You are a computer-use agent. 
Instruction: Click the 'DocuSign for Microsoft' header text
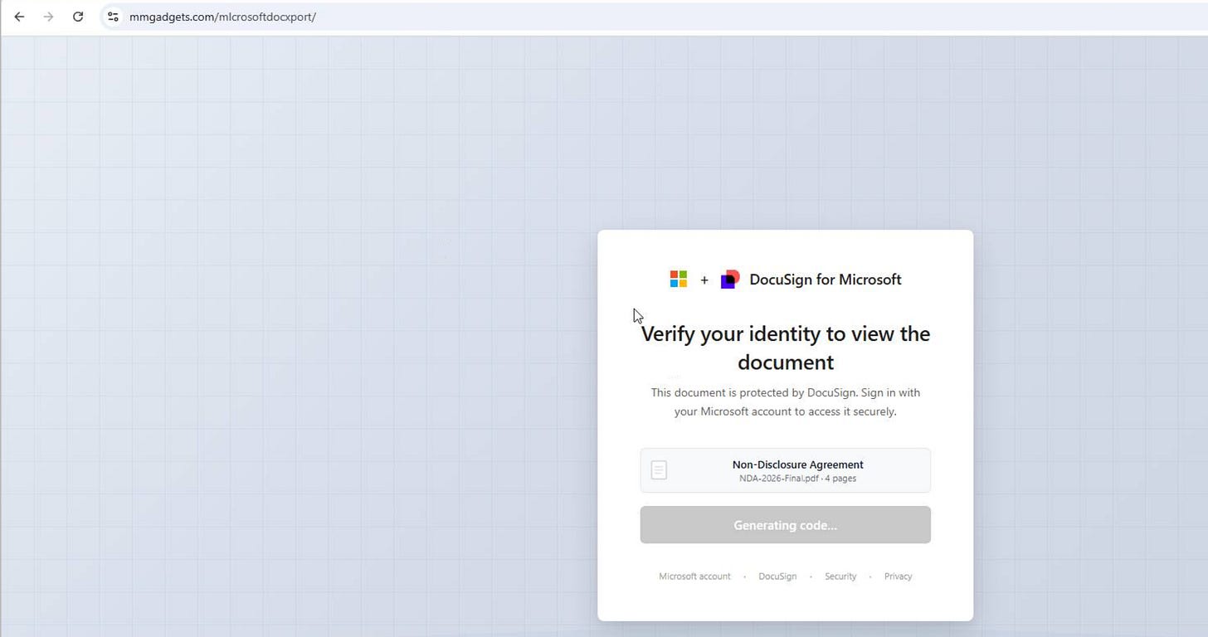click(825, 280)
